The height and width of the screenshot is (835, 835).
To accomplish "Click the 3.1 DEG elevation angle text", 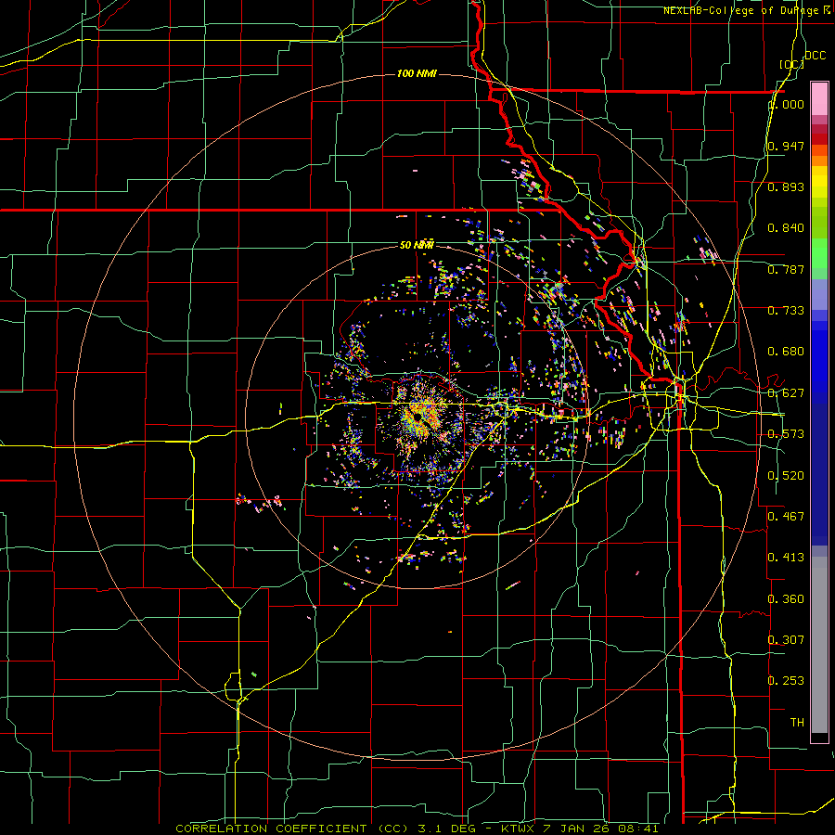I will pos(445,829).
